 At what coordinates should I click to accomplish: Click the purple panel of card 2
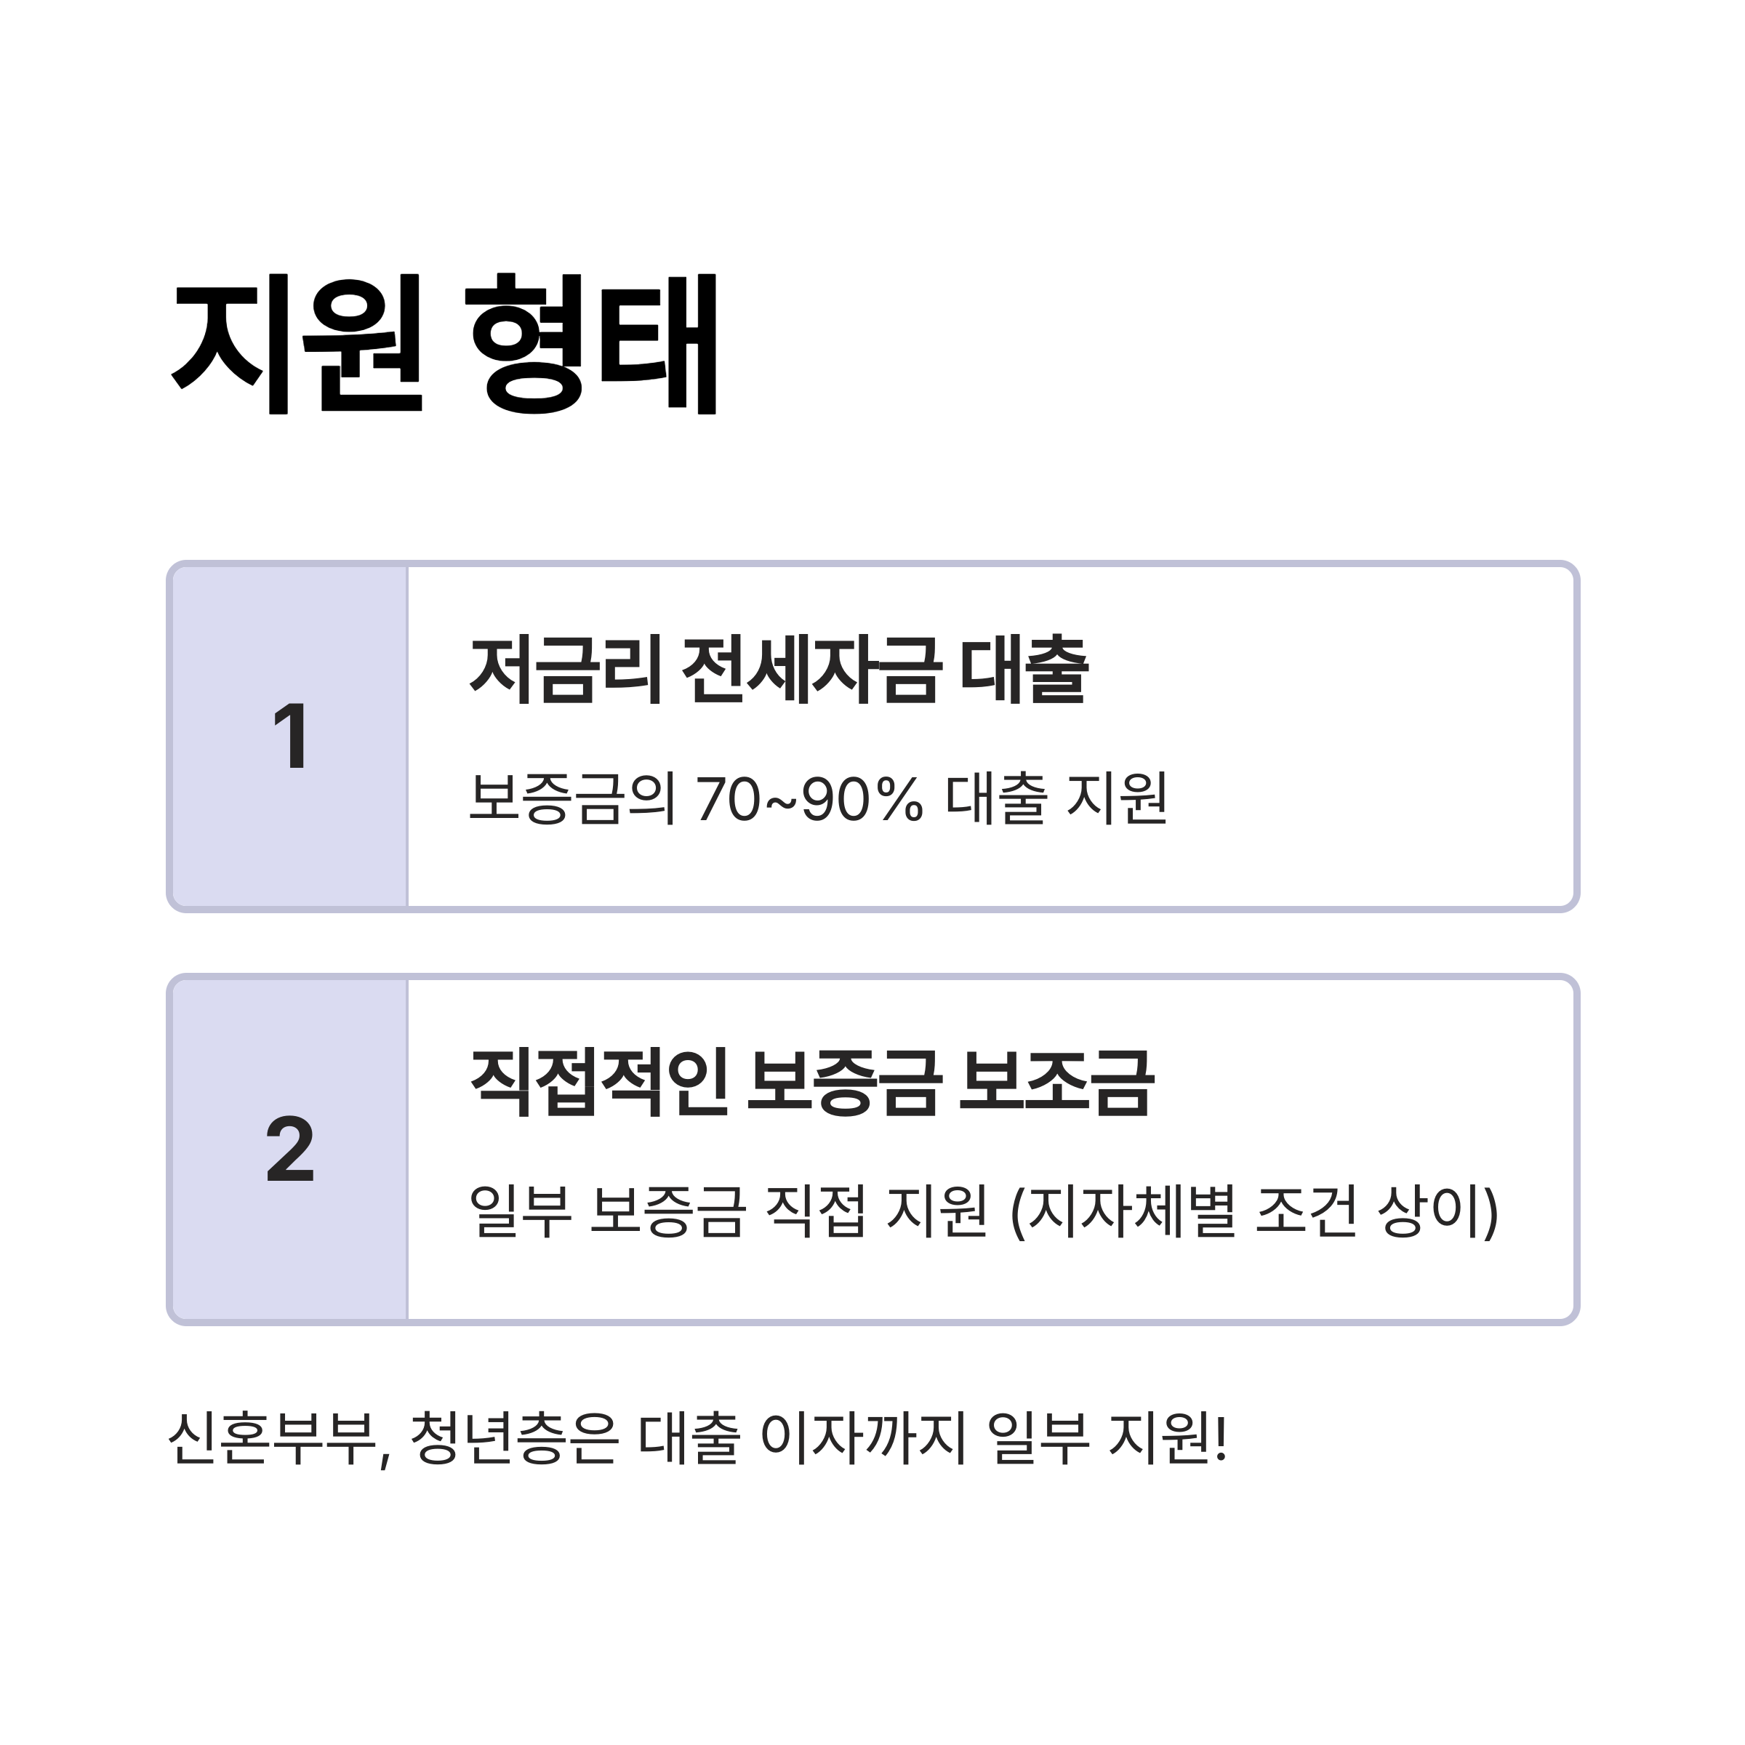[x=289, y=1150]
